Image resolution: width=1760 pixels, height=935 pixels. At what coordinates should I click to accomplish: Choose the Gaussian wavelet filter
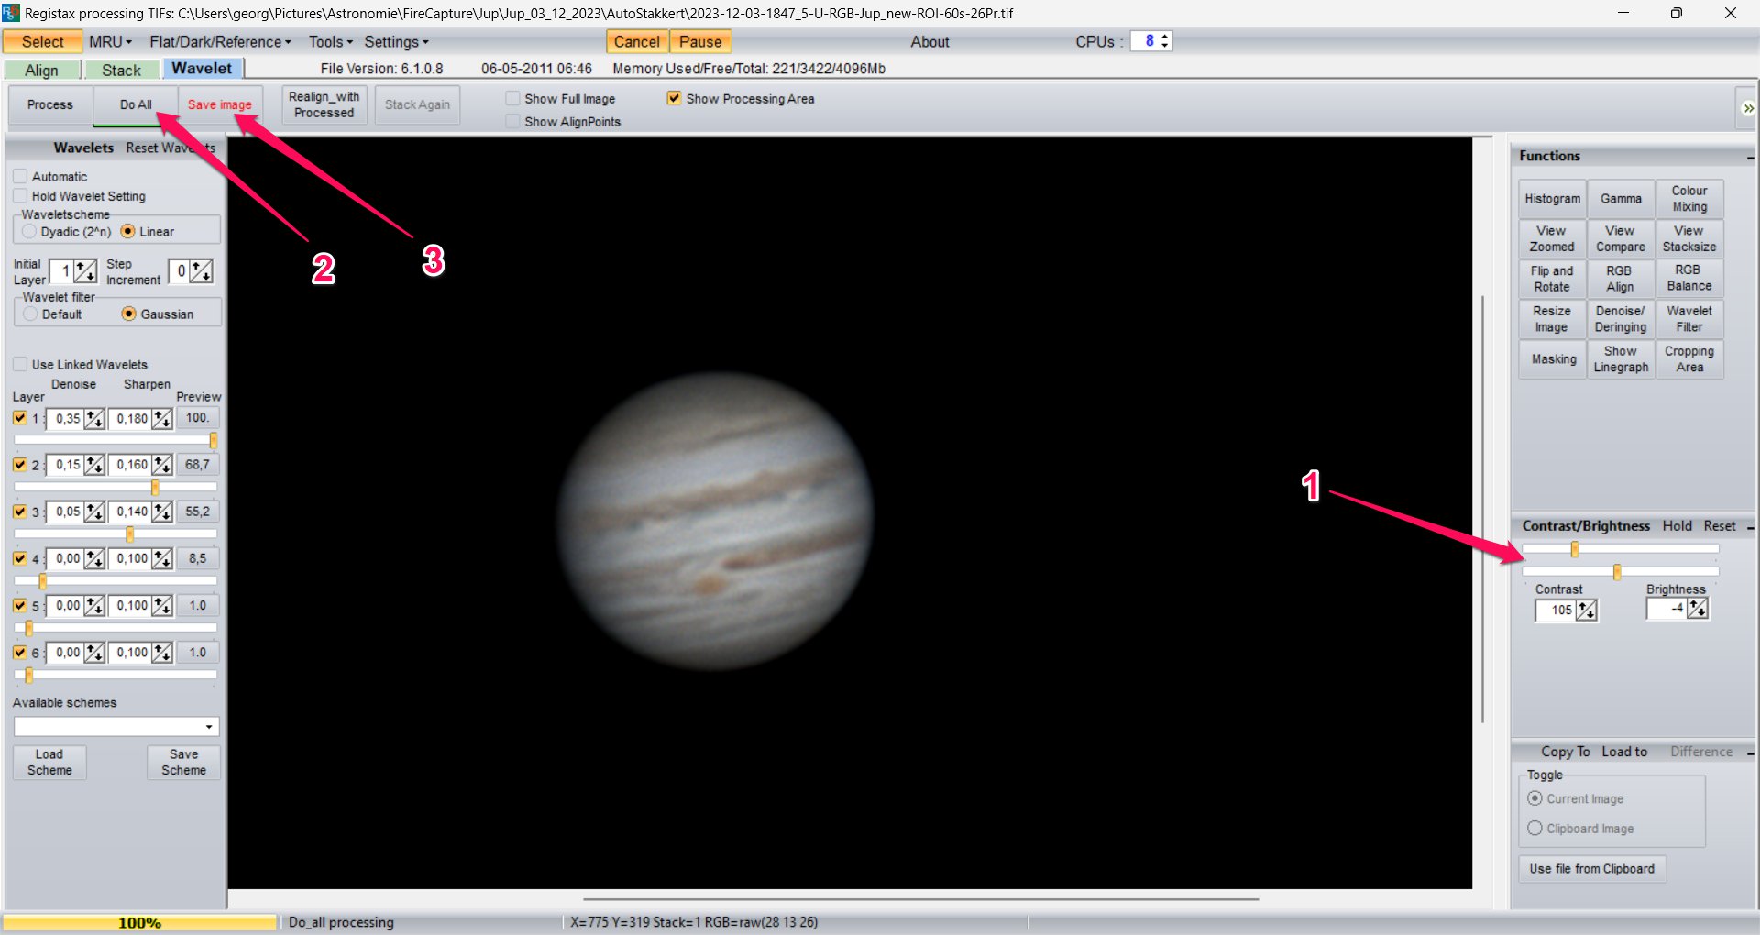point(129,314)
